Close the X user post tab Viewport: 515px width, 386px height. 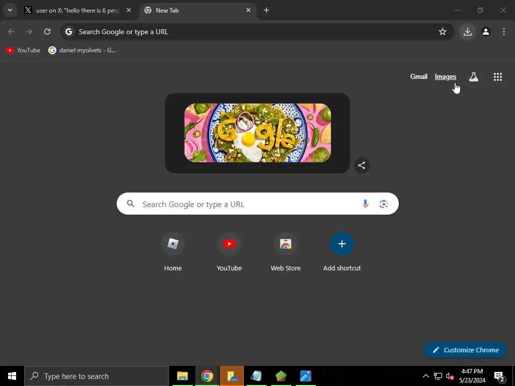(129, 10)
